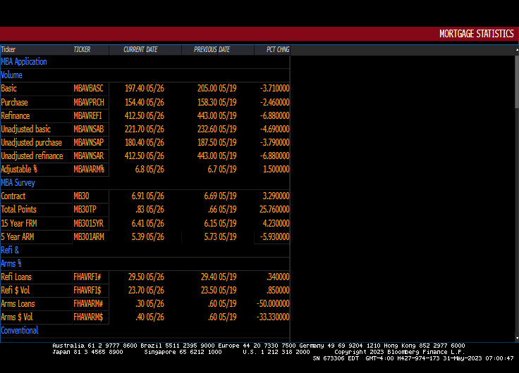Click the MBAVPRCH ticker
The height and width of the screenshot is (373, 519).
pyautogui.click(x=89, y=103)
